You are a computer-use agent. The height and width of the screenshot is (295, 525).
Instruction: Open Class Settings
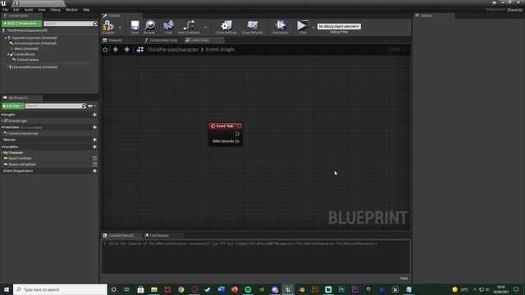(x=226, y=26)
